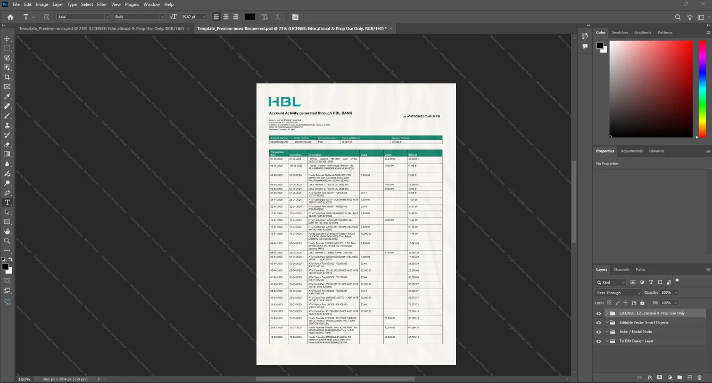Open Create Warped Text dialog
The image size is (712, 383).
click(278, 17)
